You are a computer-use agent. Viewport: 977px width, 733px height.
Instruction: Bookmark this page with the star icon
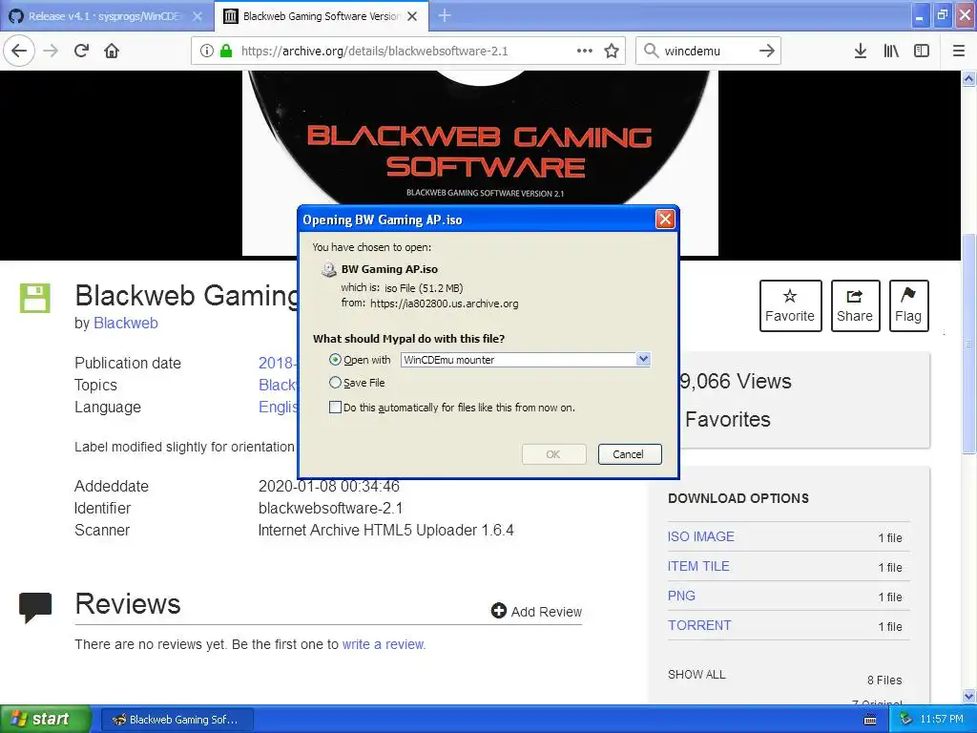click(x=612, y=52)
